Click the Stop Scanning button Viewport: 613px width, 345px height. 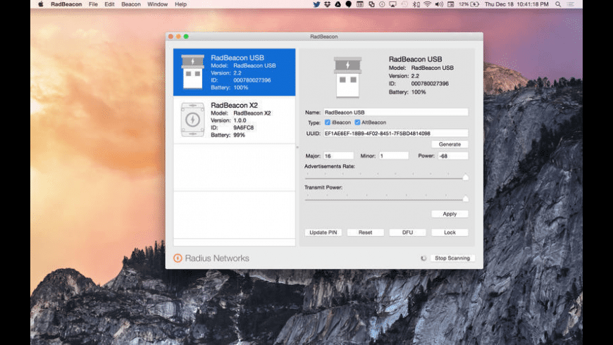tap(452, 258)
